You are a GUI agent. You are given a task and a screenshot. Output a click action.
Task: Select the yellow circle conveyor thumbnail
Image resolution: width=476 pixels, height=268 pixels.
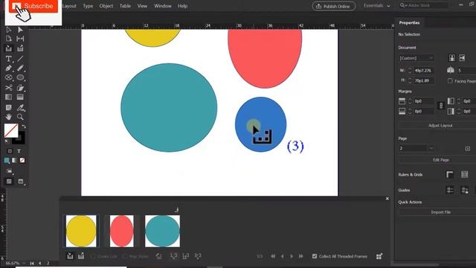(x=81, y=232)
